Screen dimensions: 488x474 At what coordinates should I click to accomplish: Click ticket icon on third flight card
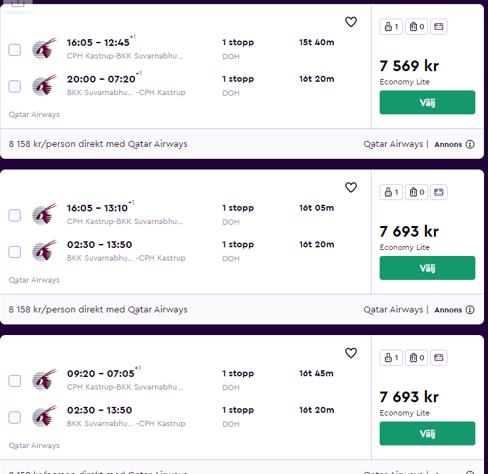pyautogui.click(x=439, y=358)
